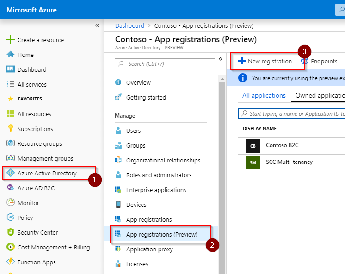
Task: Click the New registration button
Action: tap(265, 61)
